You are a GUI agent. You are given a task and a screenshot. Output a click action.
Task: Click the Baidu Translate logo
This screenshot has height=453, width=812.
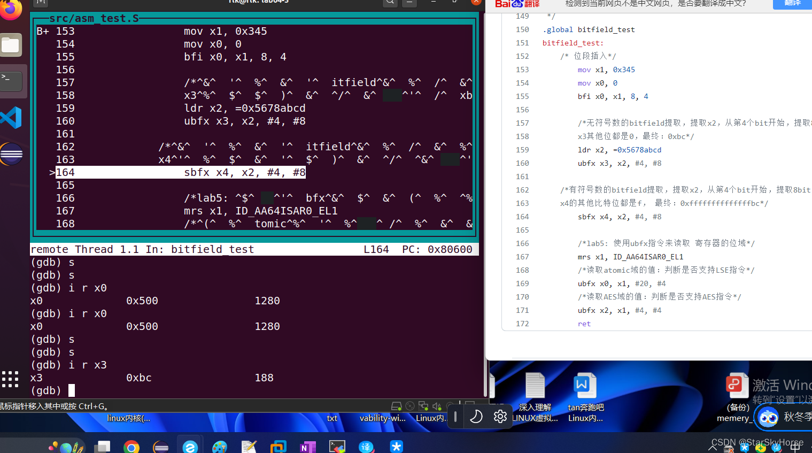tap(517, 4)
